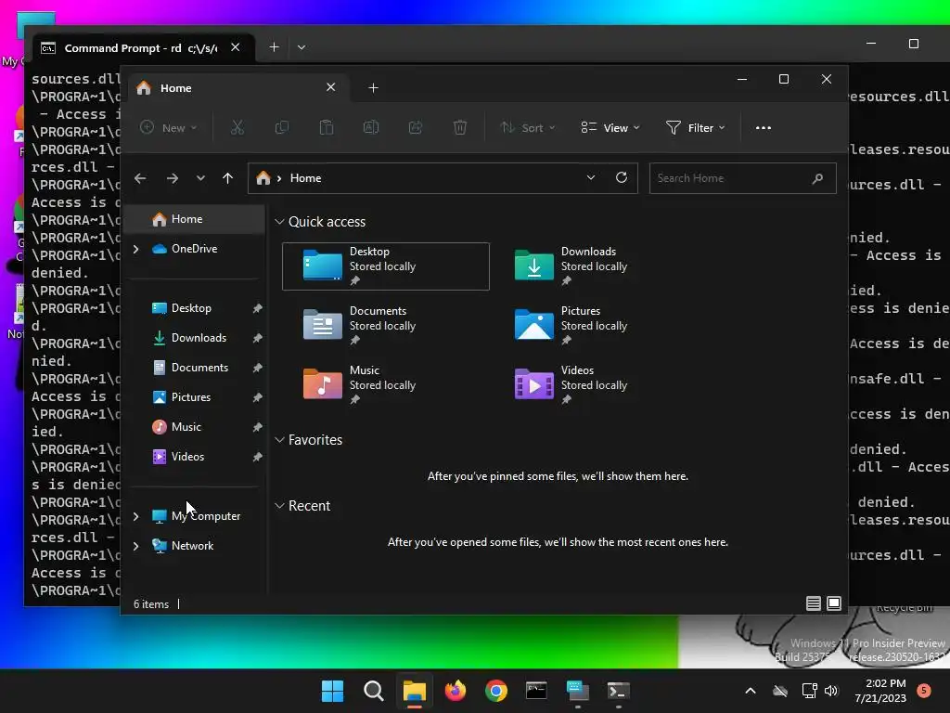Add a new File Explorer tab

click(x=373, y=88)
